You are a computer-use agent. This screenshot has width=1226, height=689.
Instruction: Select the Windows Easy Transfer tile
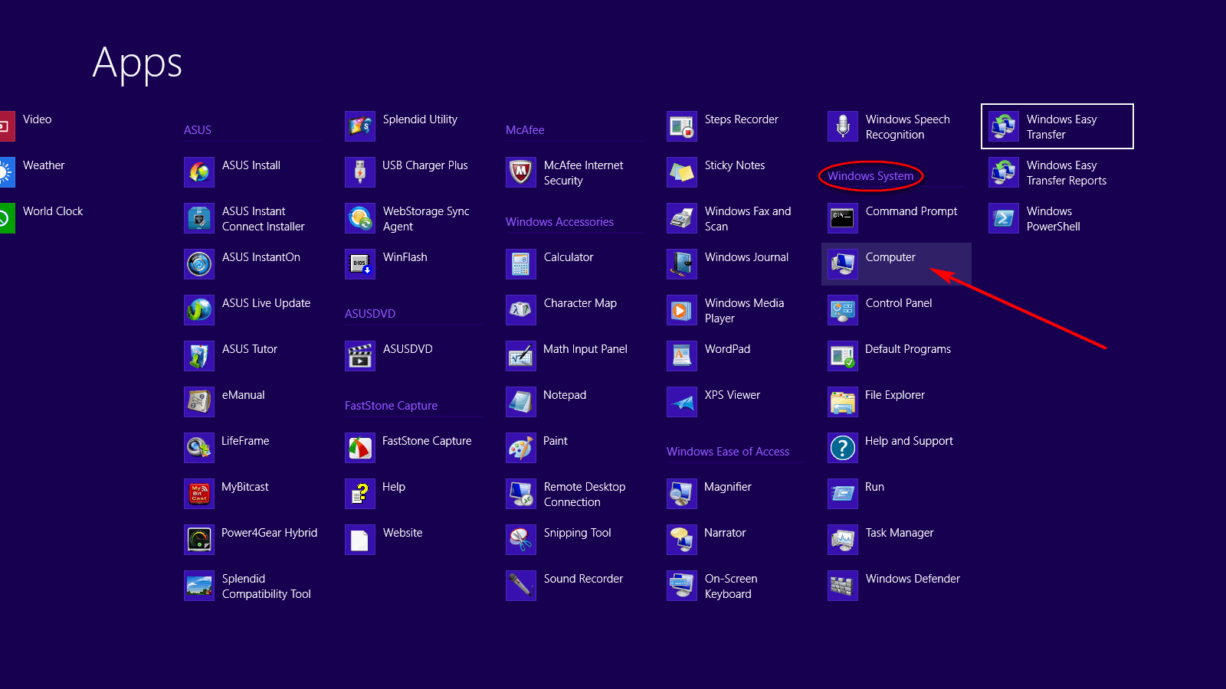(1057, 126)
